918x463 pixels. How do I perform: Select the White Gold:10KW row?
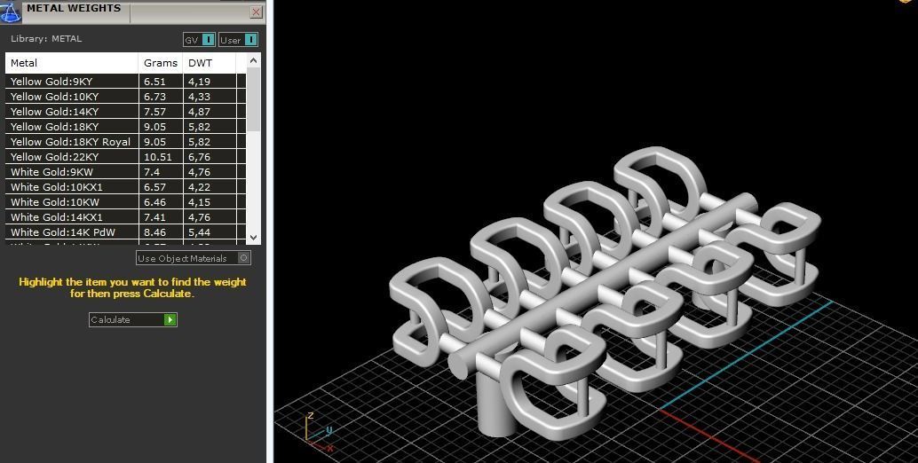(125, 202)
